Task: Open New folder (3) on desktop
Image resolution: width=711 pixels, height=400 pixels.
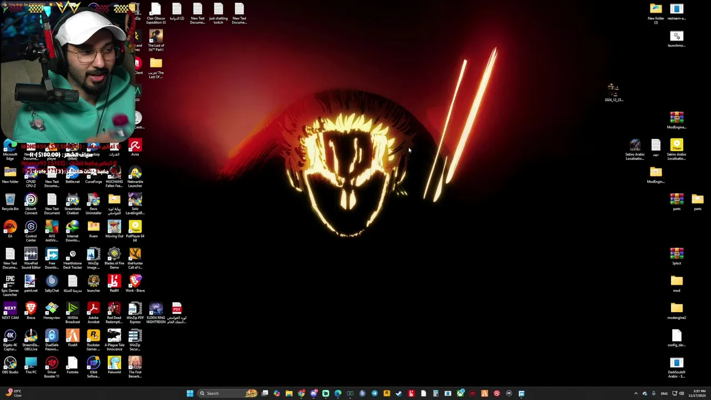Action: tap(656, 13)
